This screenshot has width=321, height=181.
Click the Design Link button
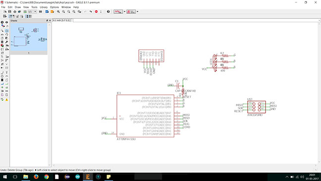[x=118, y=12]
